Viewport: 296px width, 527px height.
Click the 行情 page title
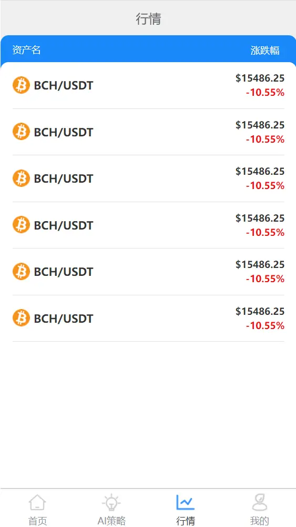148,19
